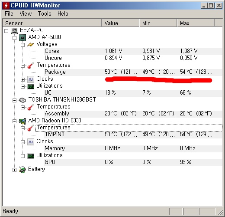Image resolution: width=225 pixels, height=217 pixels.
Task: Click the Max column header
Action: (x=196, y=23)
